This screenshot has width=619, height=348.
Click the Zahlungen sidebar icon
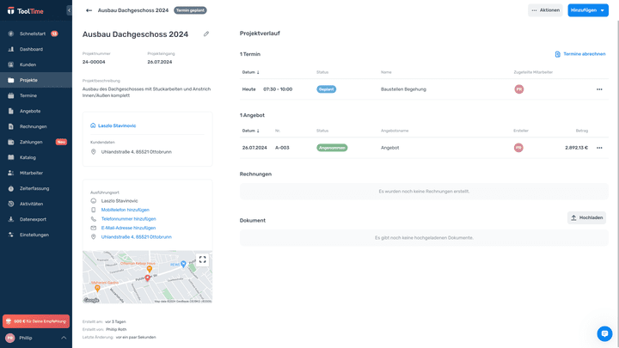pos(10,142)
